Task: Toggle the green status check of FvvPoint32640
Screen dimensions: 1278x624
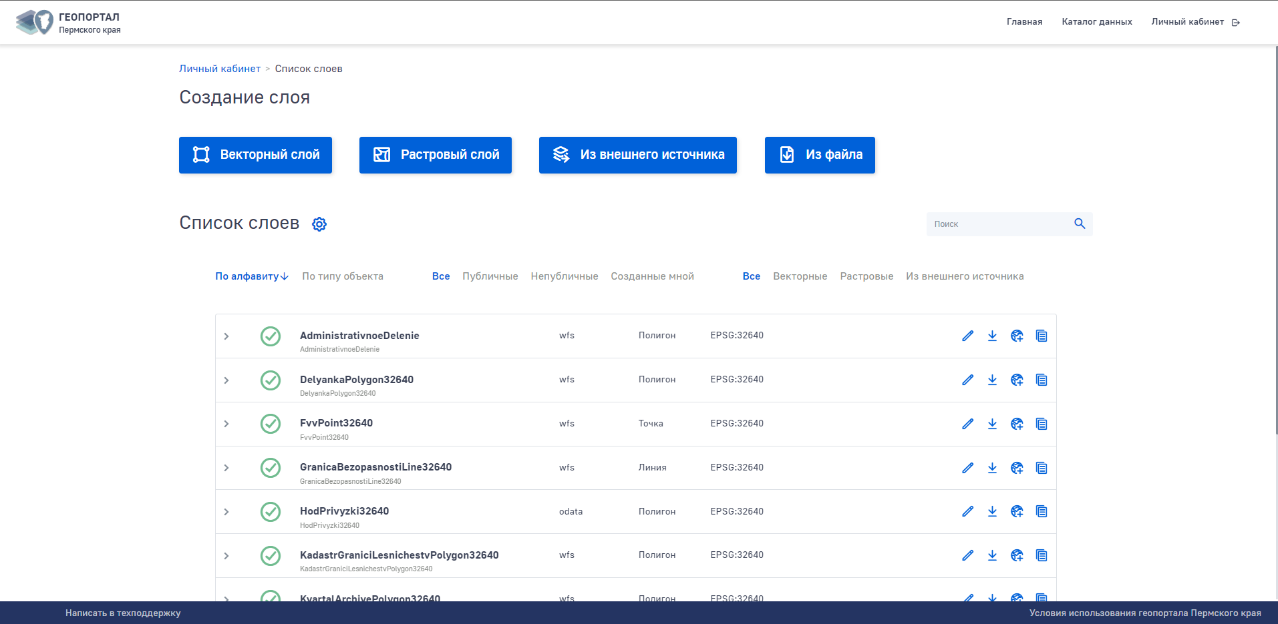Action: tap(271, 424)
